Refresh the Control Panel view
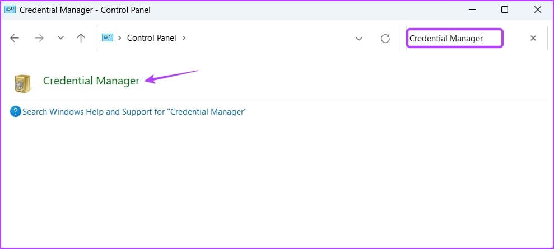The width and height of the screenshot is (554, 249). (x=385, y=39)
